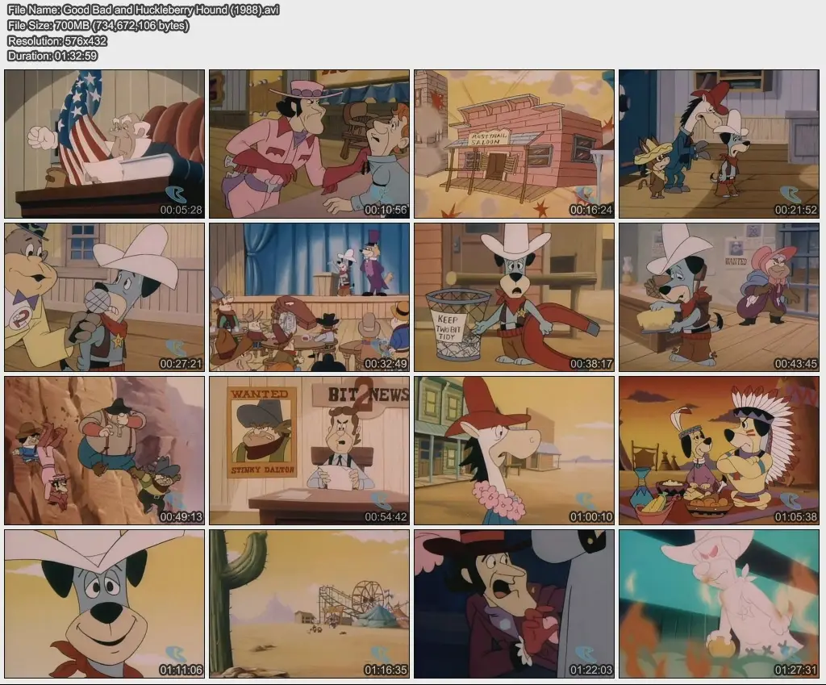826x685 pixels.
Task: Open the thumbnail at 01:22:03
Action: tap(514, 604)
